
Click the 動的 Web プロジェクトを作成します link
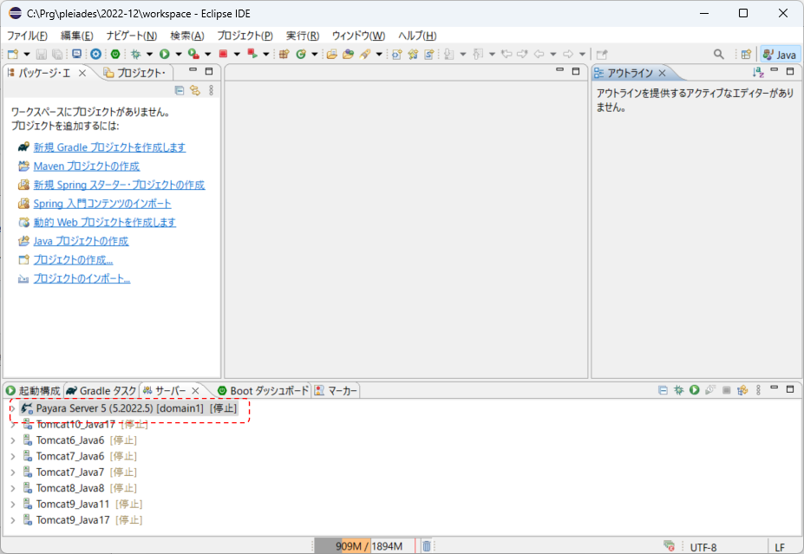[x=105, y=223]
